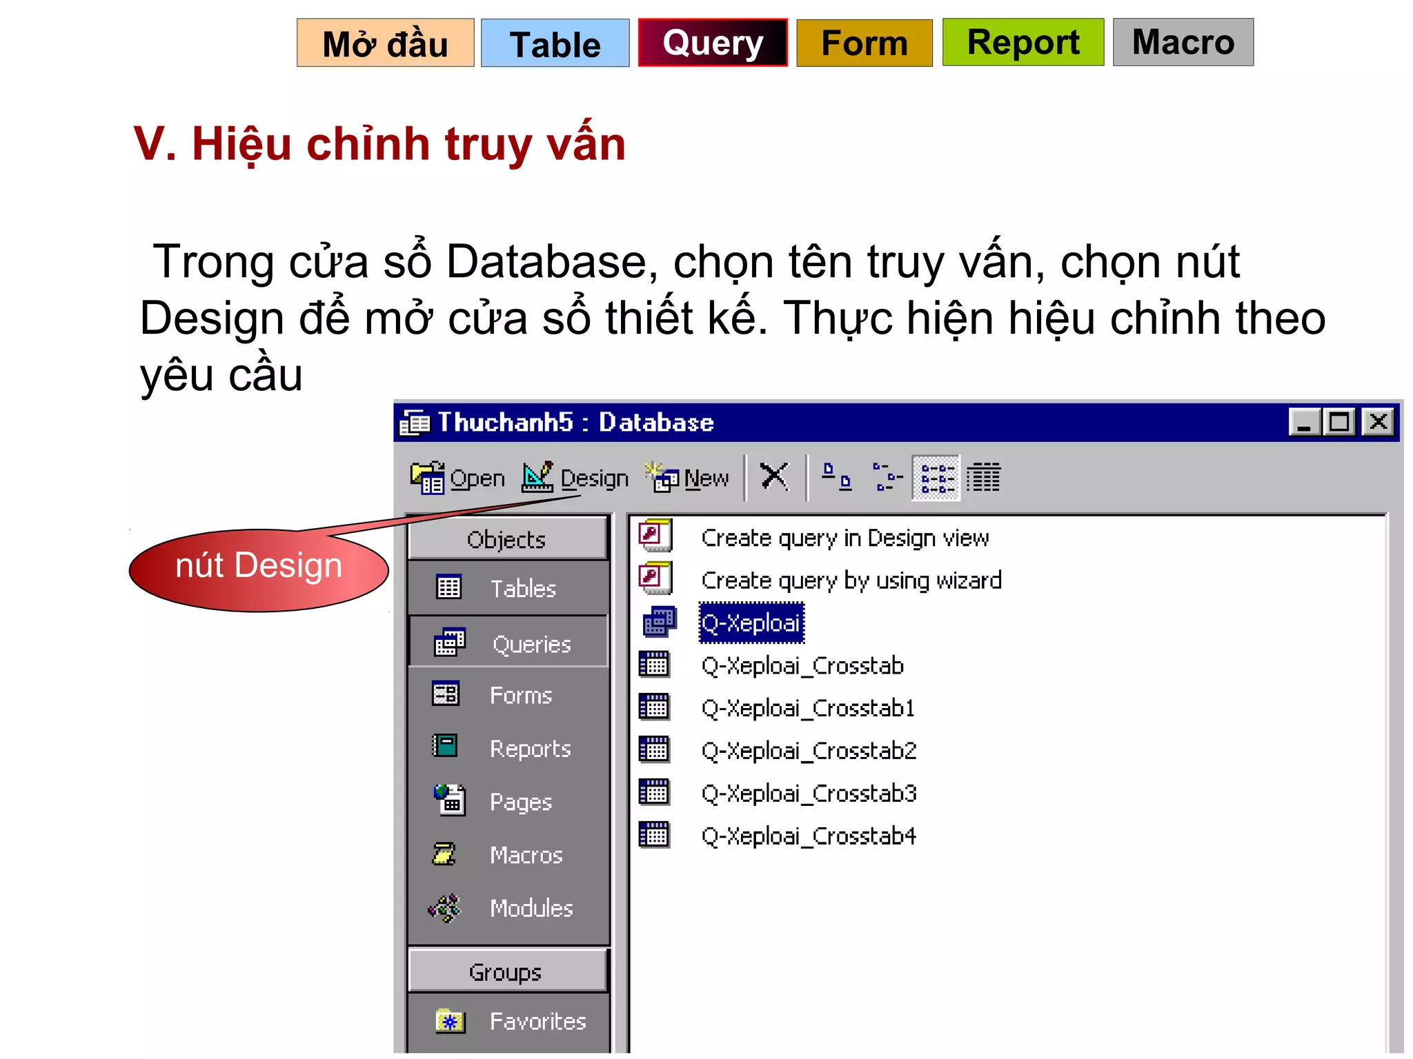Viewport: 1413px width, 1059px height.
Task: Open Pages in the Objects pane
Action: click(x=507, y=801)
